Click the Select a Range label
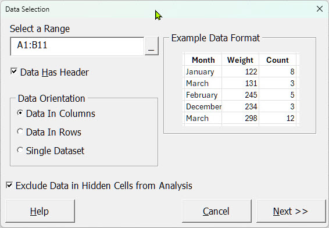This screenshot has height=228, width=329. tap(40, 28)
